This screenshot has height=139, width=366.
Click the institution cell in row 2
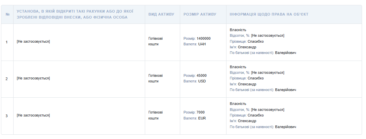pyautogui.click(x=33, y=78)
